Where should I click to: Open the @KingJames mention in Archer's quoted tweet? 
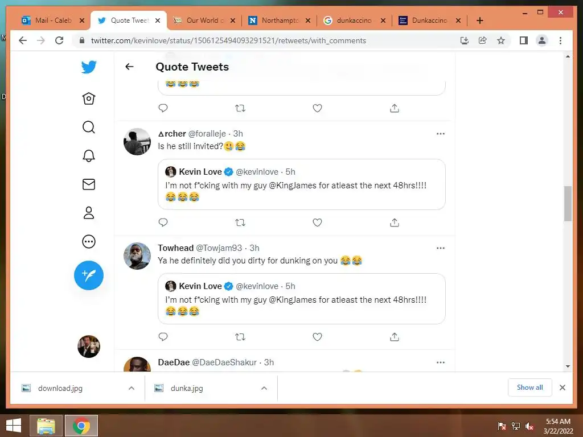pos(292,185)
